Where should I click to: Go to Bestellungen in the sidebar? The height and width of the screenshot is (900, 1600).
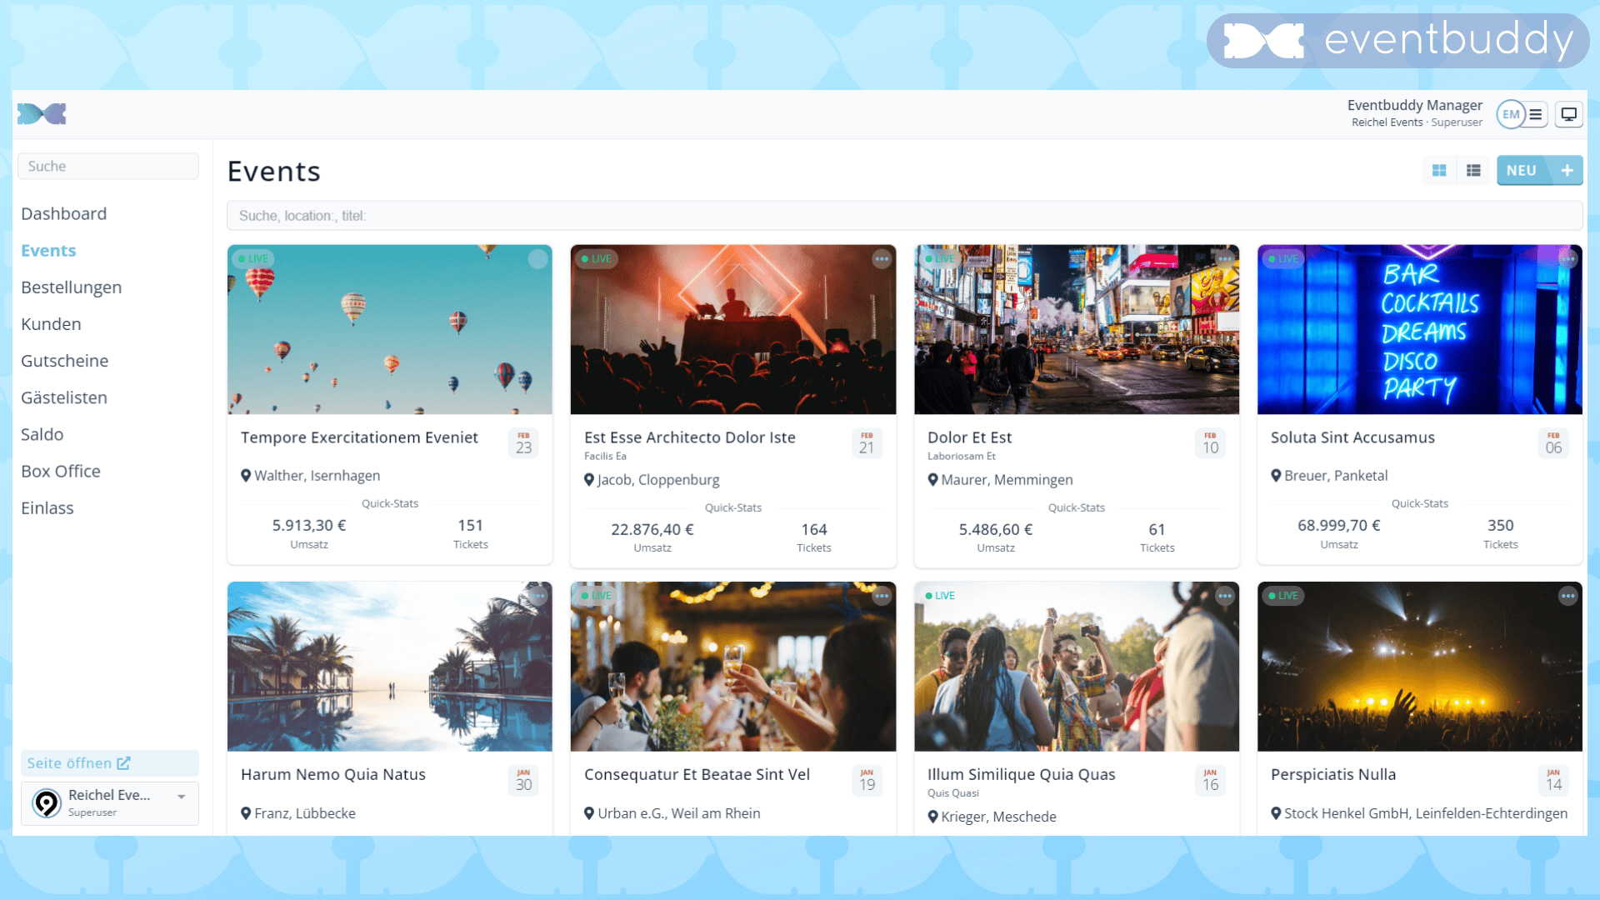click(x=71, y=287)
